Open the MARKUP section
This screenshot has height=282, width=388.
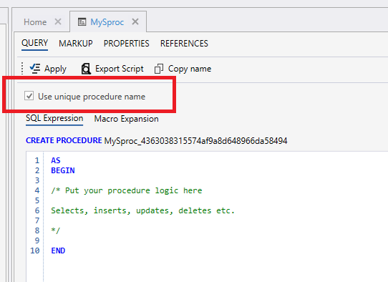(75, 44)
